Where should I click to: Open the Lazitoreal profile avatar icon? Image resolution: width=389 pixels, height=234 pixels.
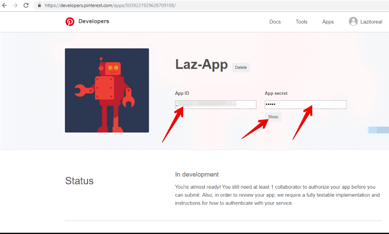pyautogui.click(x=353, y=21)
